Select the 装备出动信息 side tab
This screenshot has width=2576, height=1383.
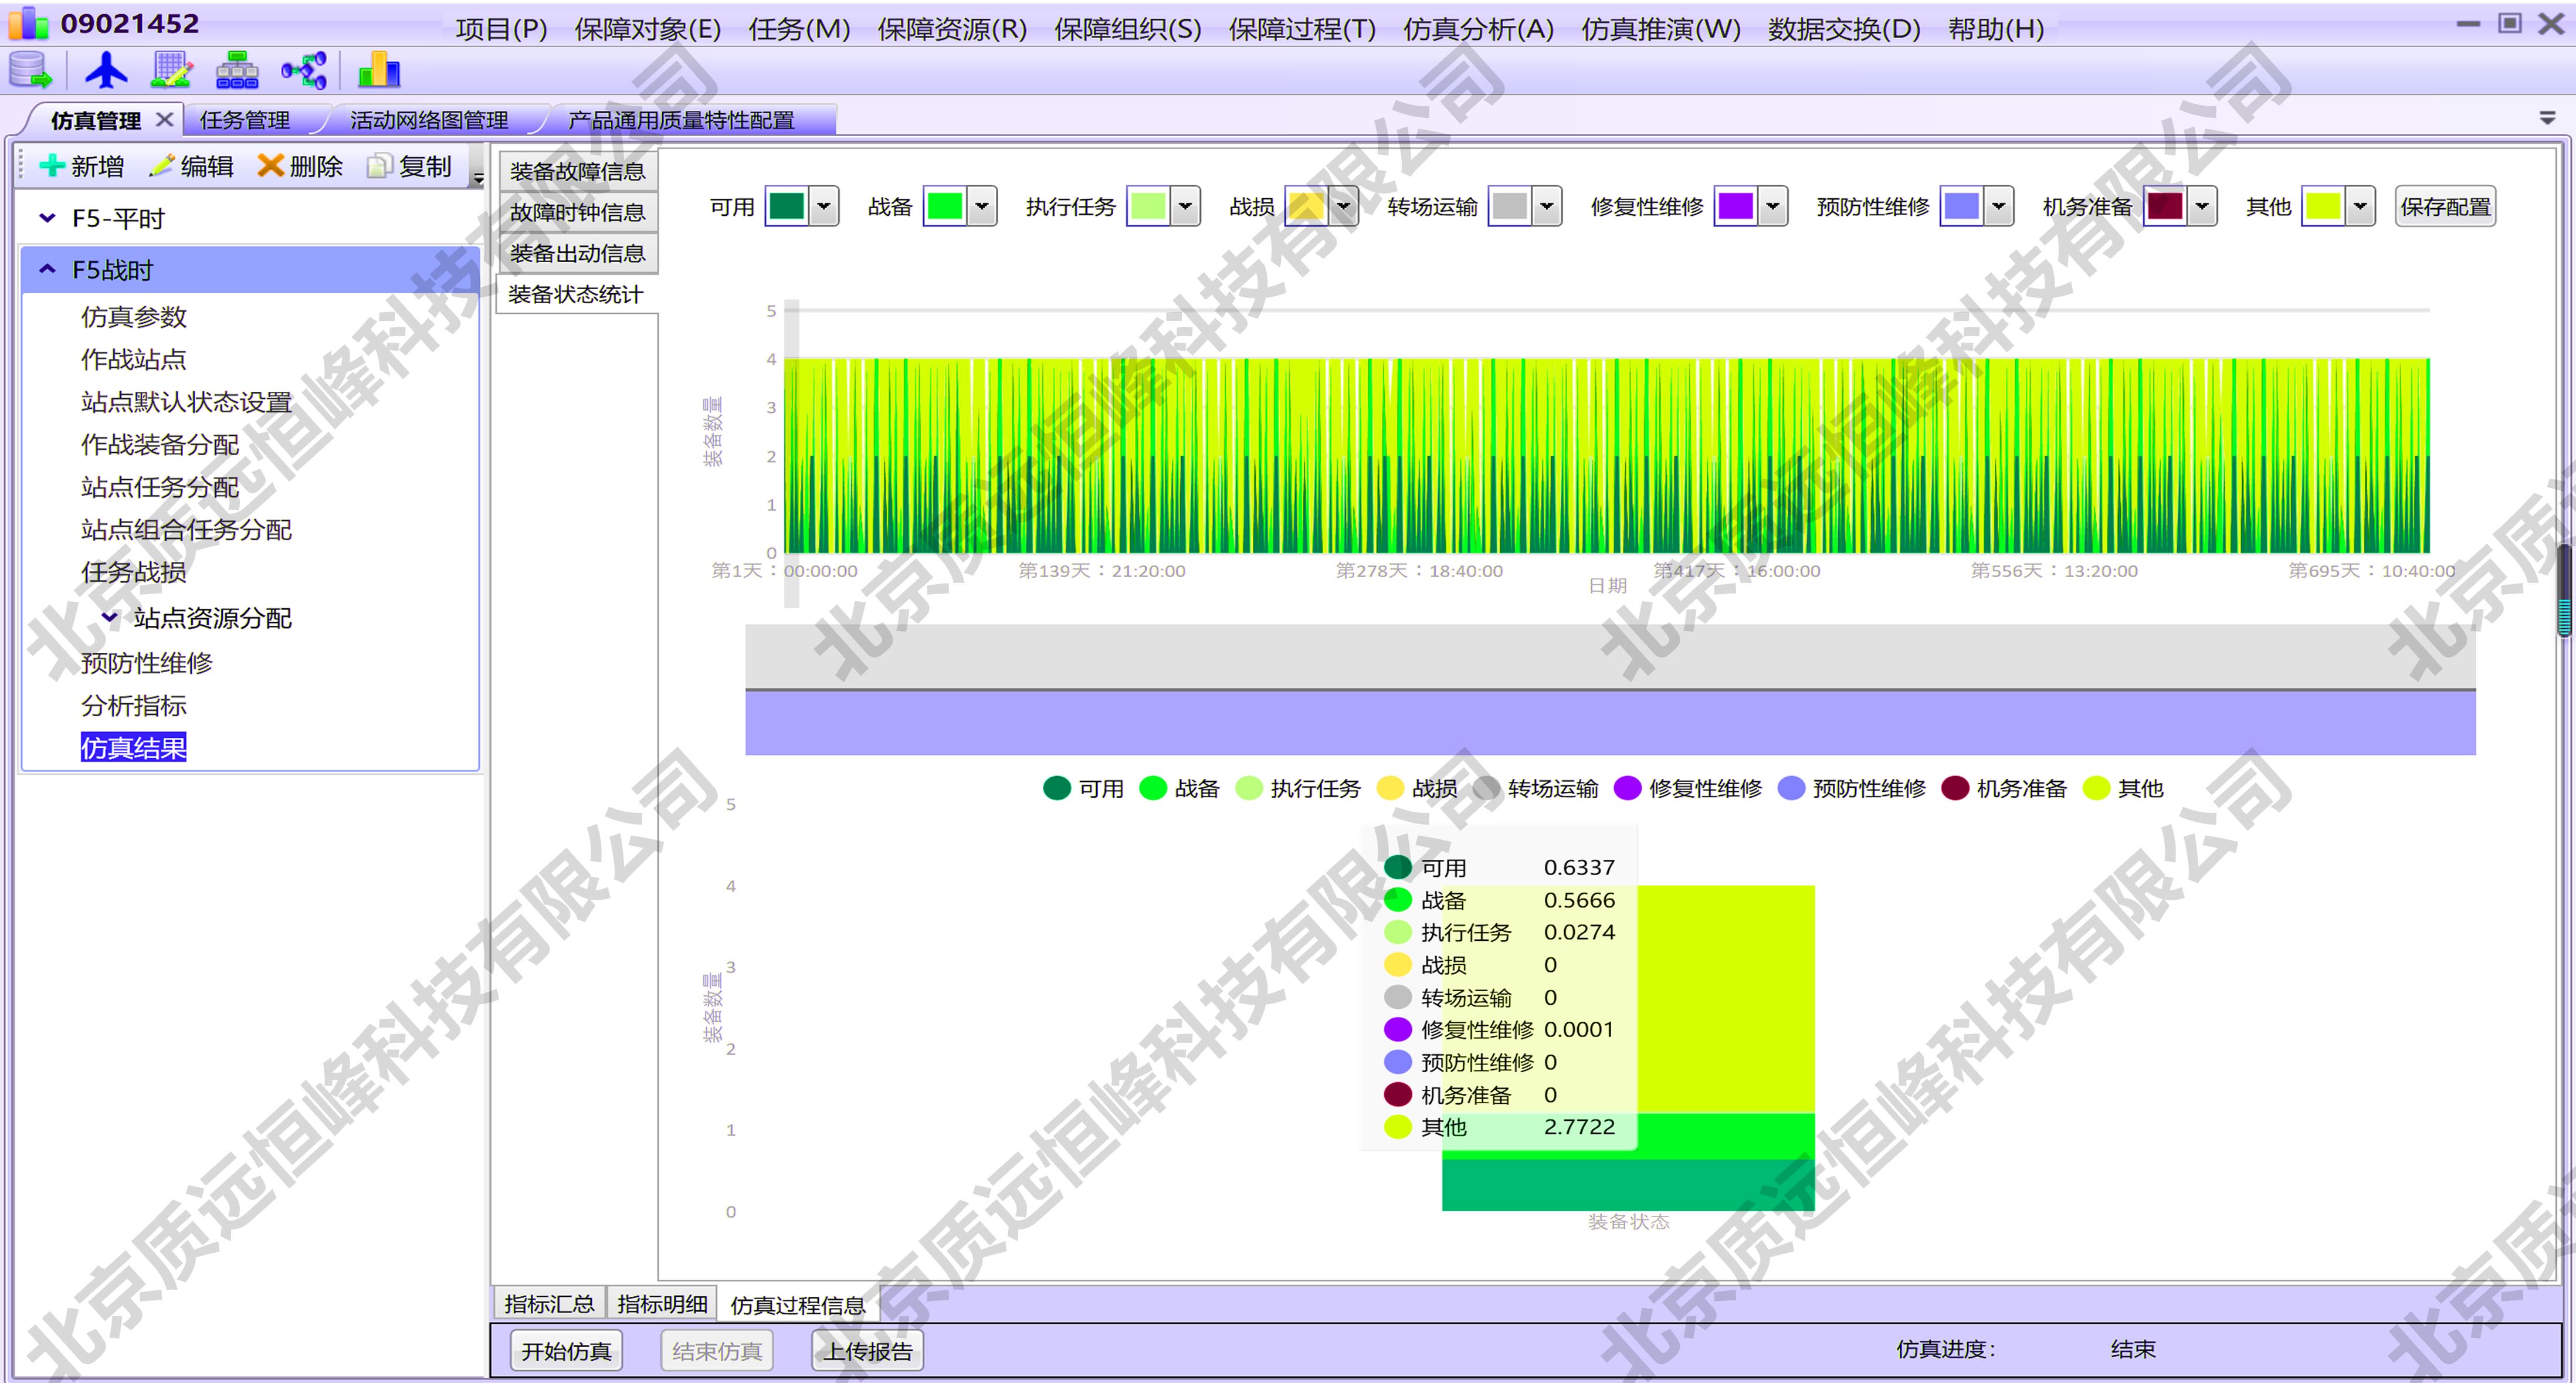tap(578, 253)
